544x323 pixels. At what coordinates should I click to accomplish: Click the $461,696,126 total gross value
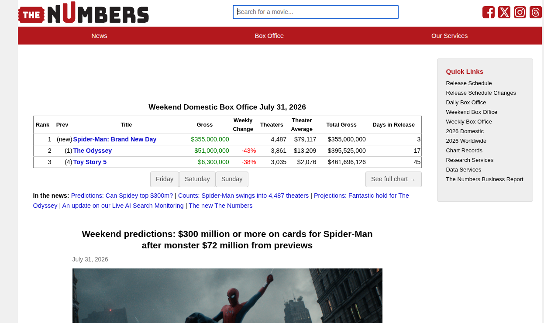[x=347, y=162]
